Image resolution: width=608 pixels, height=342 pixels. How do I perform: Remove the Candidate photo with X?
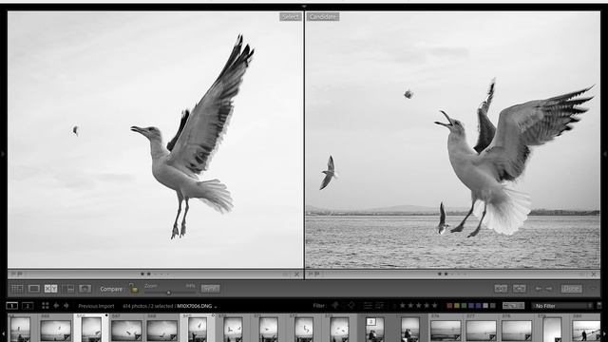tap(594, 275)
